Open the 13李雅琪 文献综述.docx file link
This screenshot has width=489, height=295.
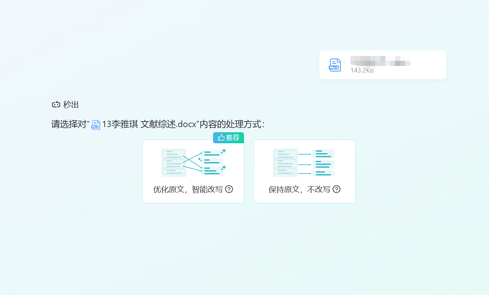pyautogui.click(x=149, y=124)
